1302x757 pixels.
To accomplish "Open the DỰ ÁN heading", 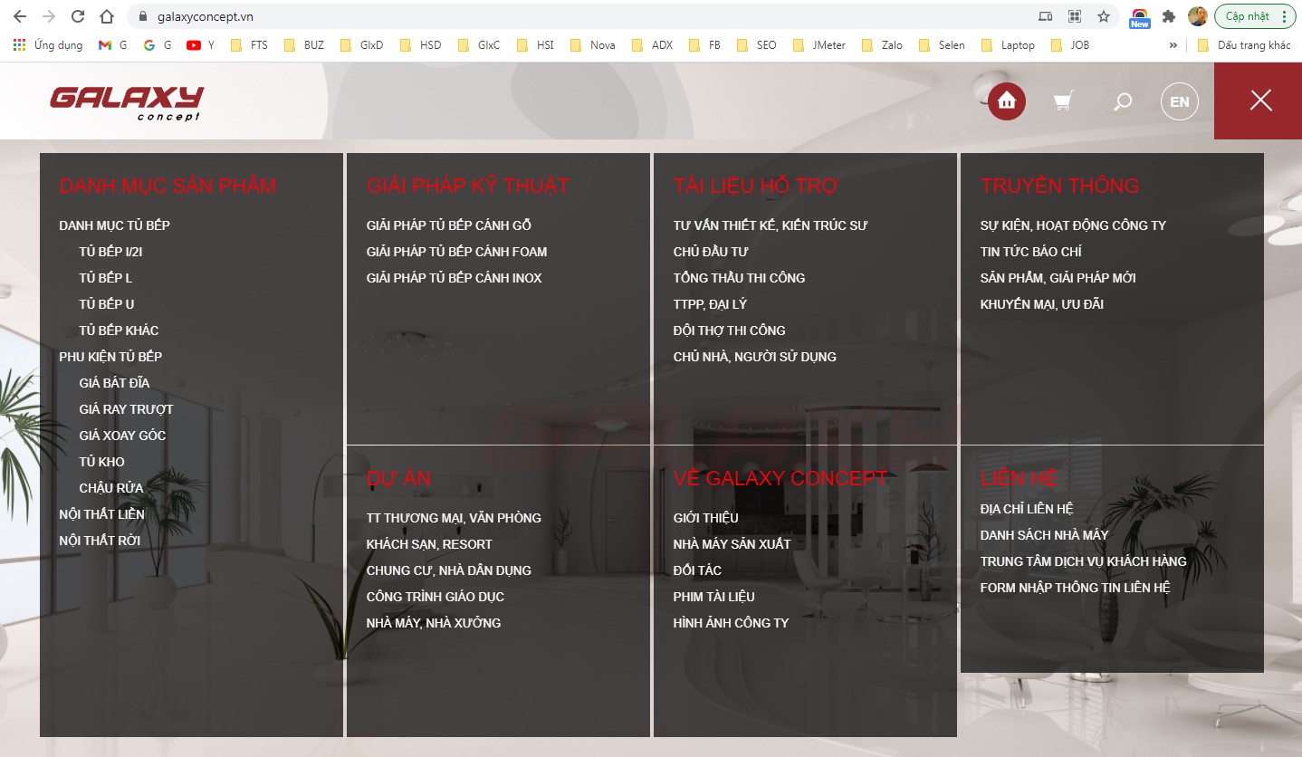I will coord(398,478).
